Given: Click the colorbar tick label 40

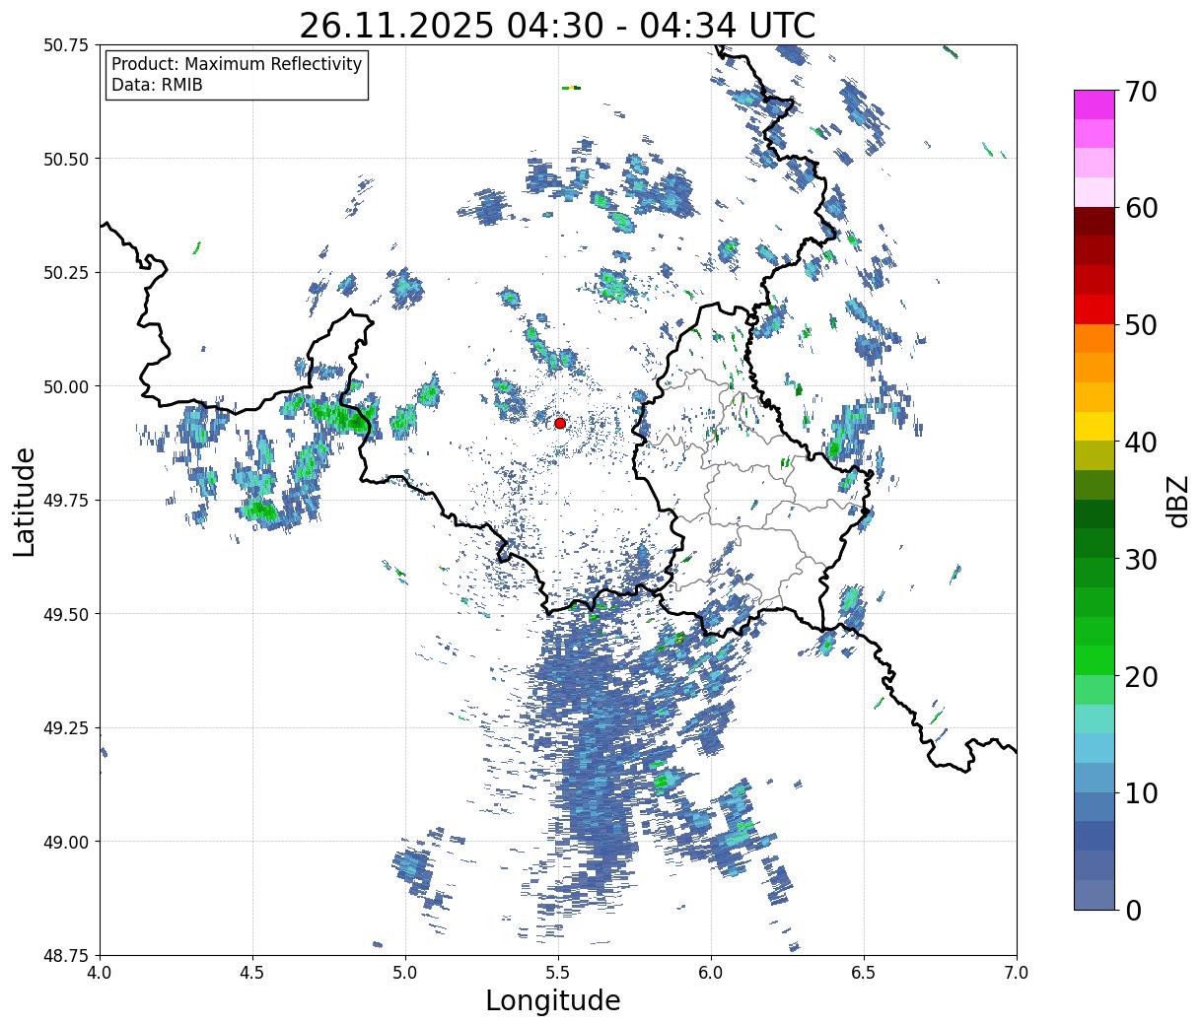Looking at the screenshot, I should [1140, 442].
